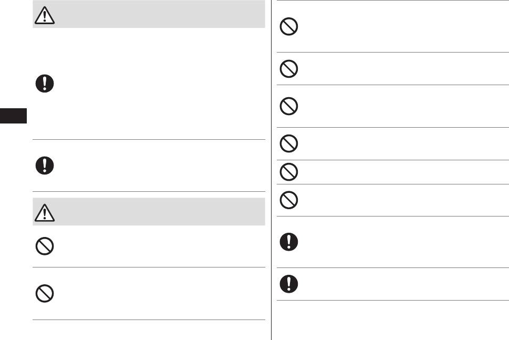
Task: Click the topmost prohibition icon in the right column
Action: click(x=289, y=26)
